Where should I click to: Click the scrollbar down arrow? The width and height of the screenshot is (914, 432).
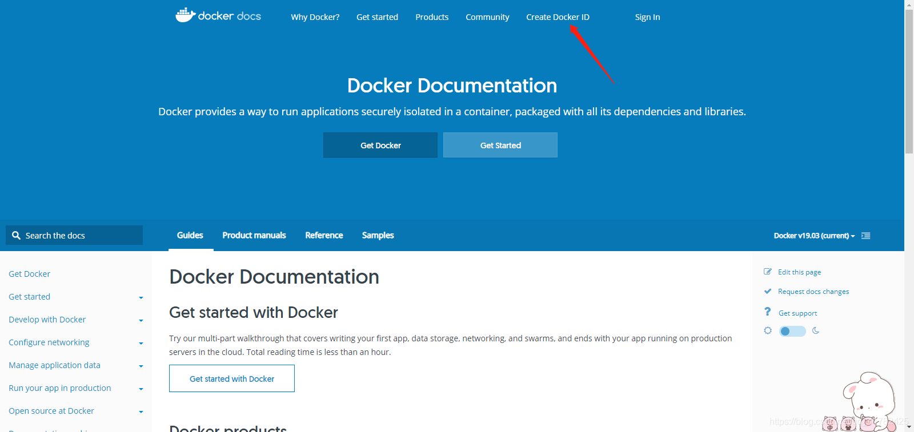click(909, 427)
